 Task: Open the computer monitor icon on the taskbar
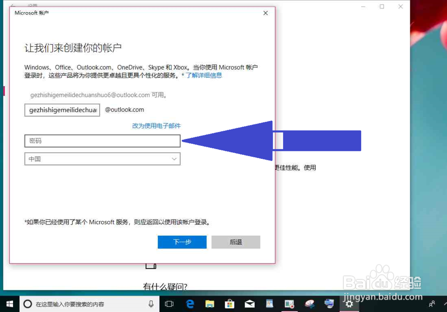(329, 304)
